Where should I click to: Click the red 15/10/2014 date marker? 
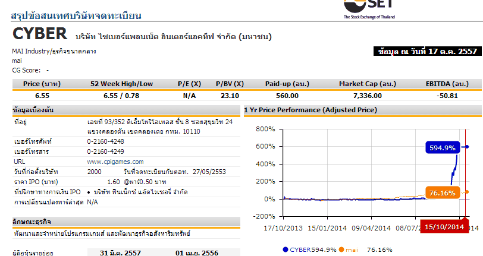(444, 227)
